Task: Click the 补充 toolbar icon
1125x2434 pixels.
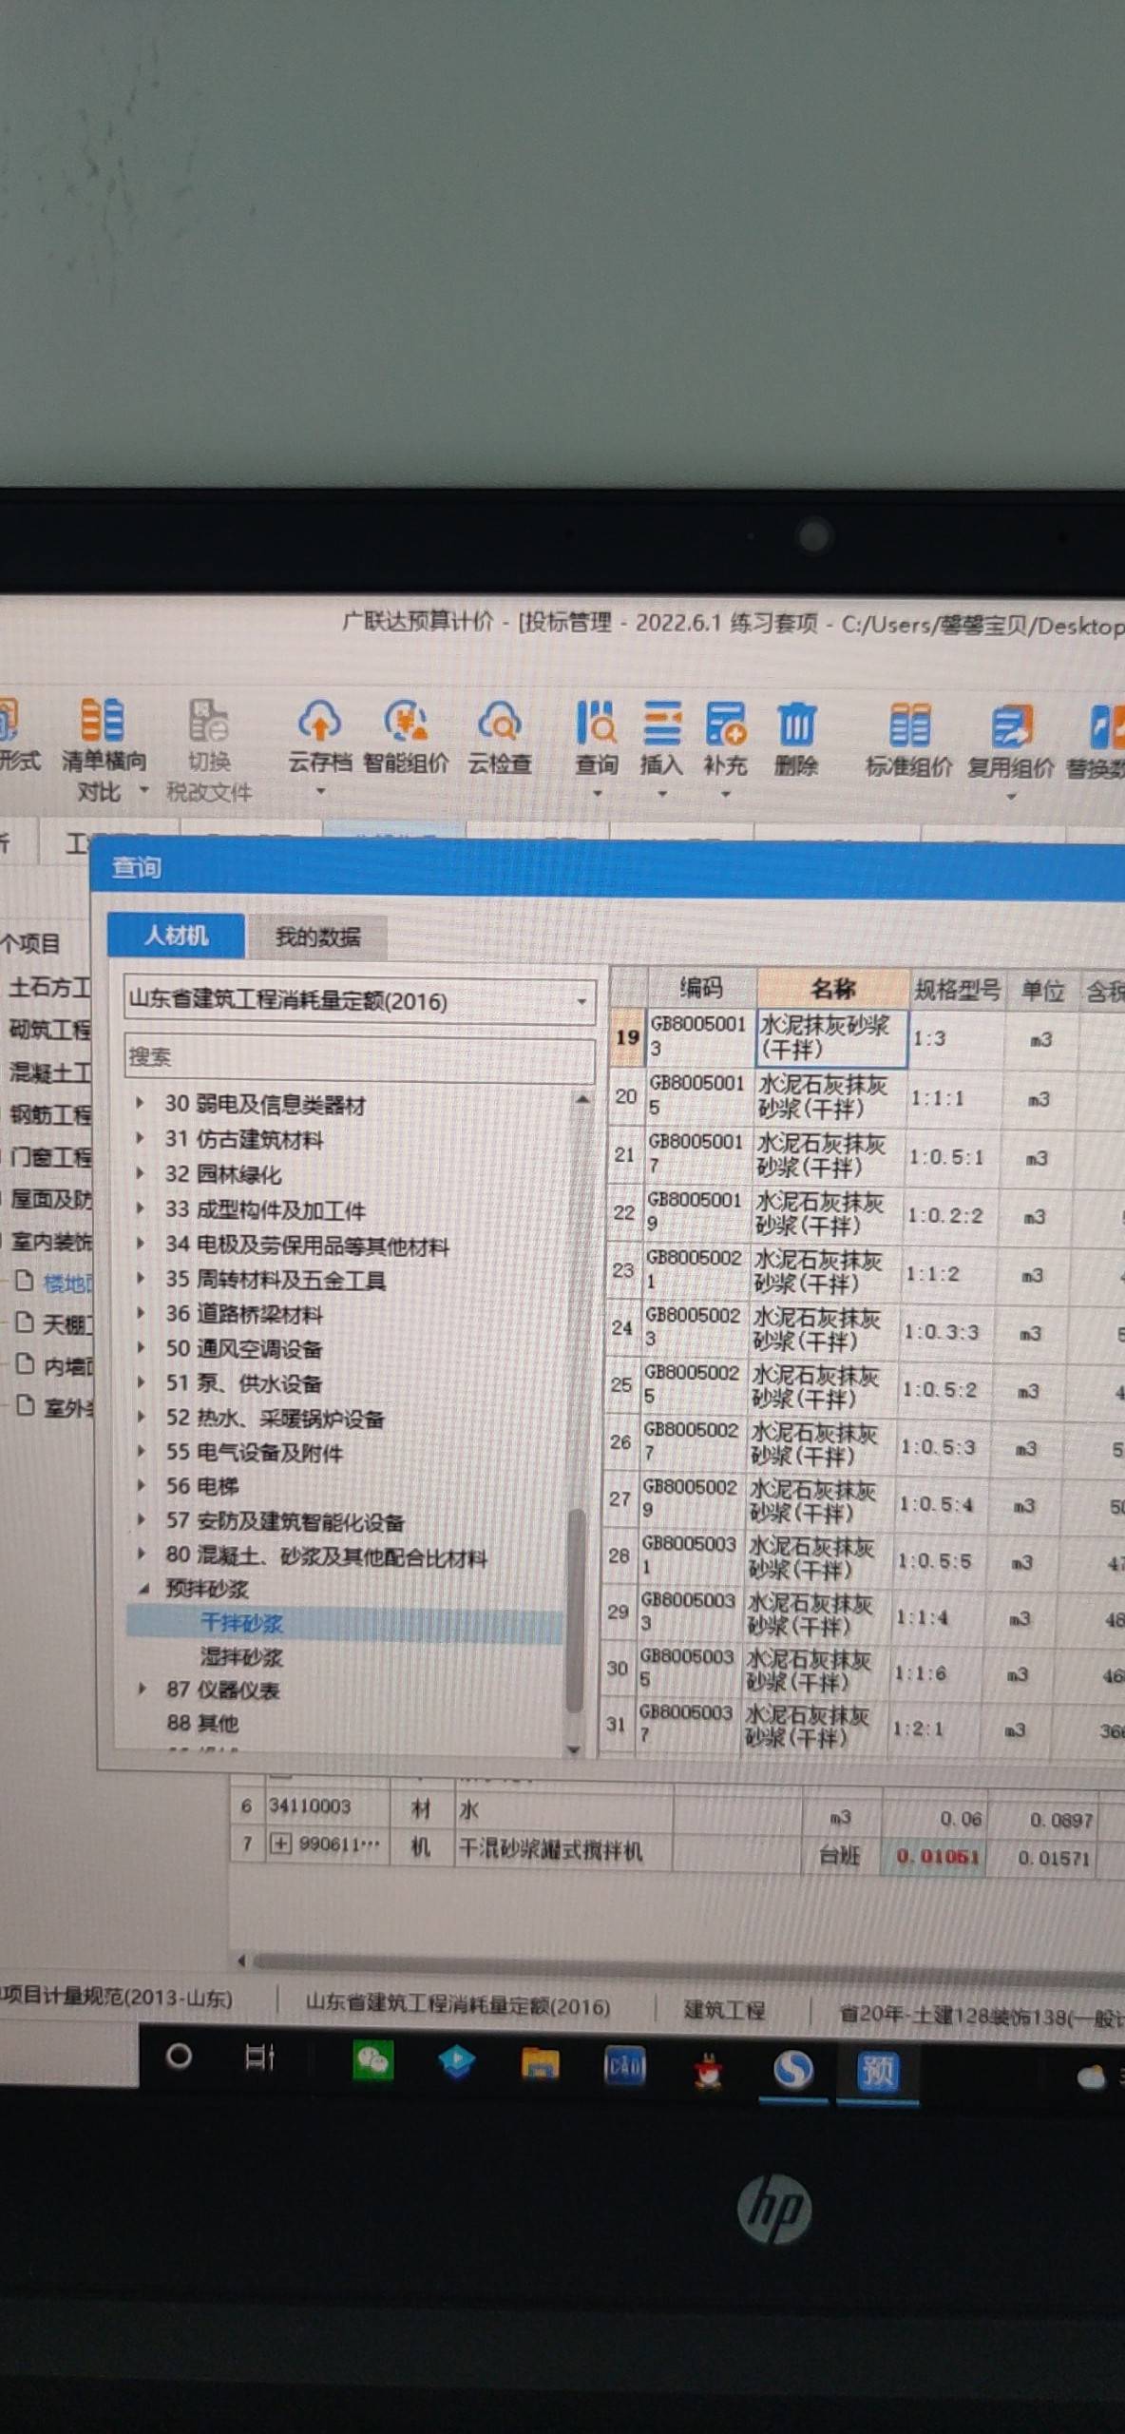Action: [x=726, y=725]
